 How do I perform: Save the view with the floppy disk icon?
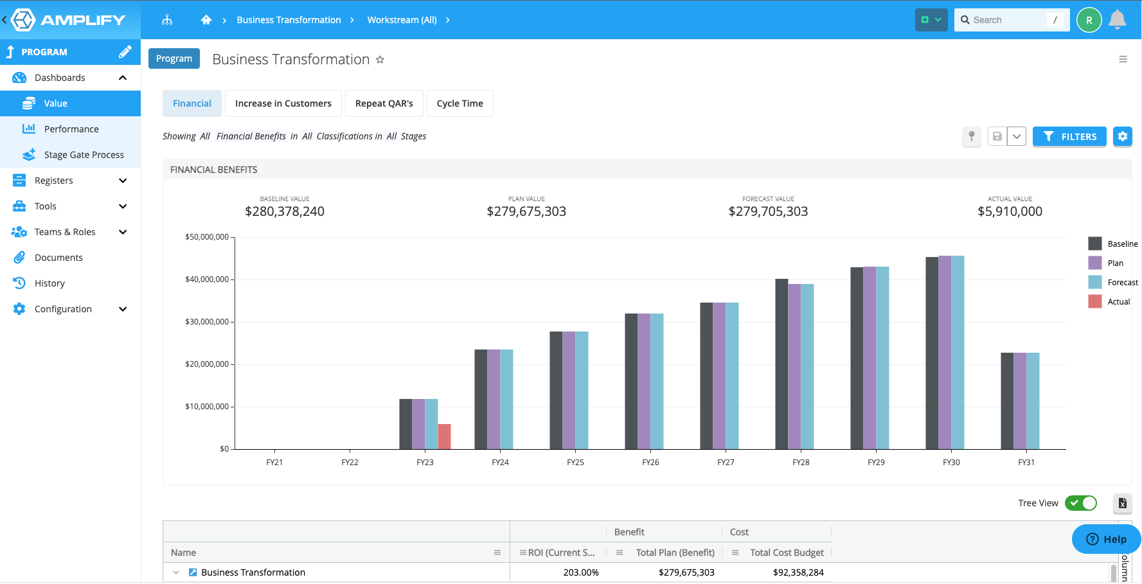point(997,136)
